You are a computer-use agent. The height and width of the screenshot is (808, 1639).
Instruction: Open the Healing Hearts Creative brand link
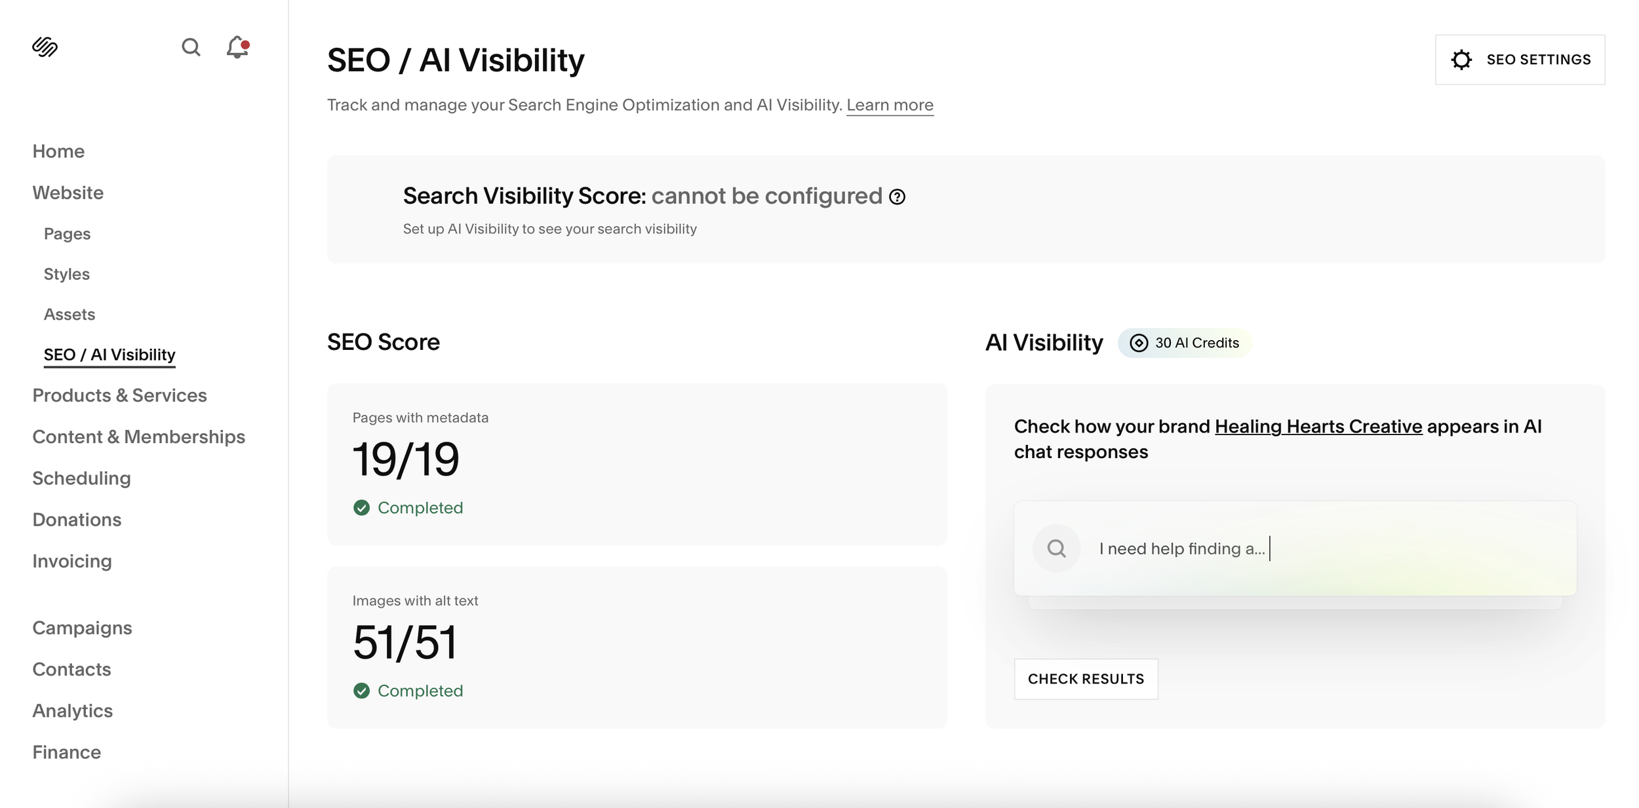(1318, 427)
